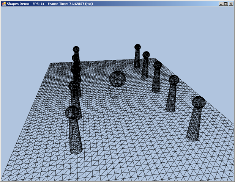Click the 'Shapes Demo' title text
Screen dimensions: 235x182
(x=18, y=4)
